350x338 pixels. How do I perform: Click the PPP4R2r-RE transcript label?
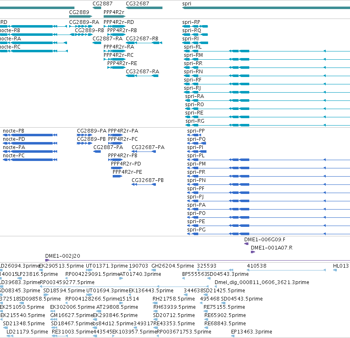coord(122,63)
